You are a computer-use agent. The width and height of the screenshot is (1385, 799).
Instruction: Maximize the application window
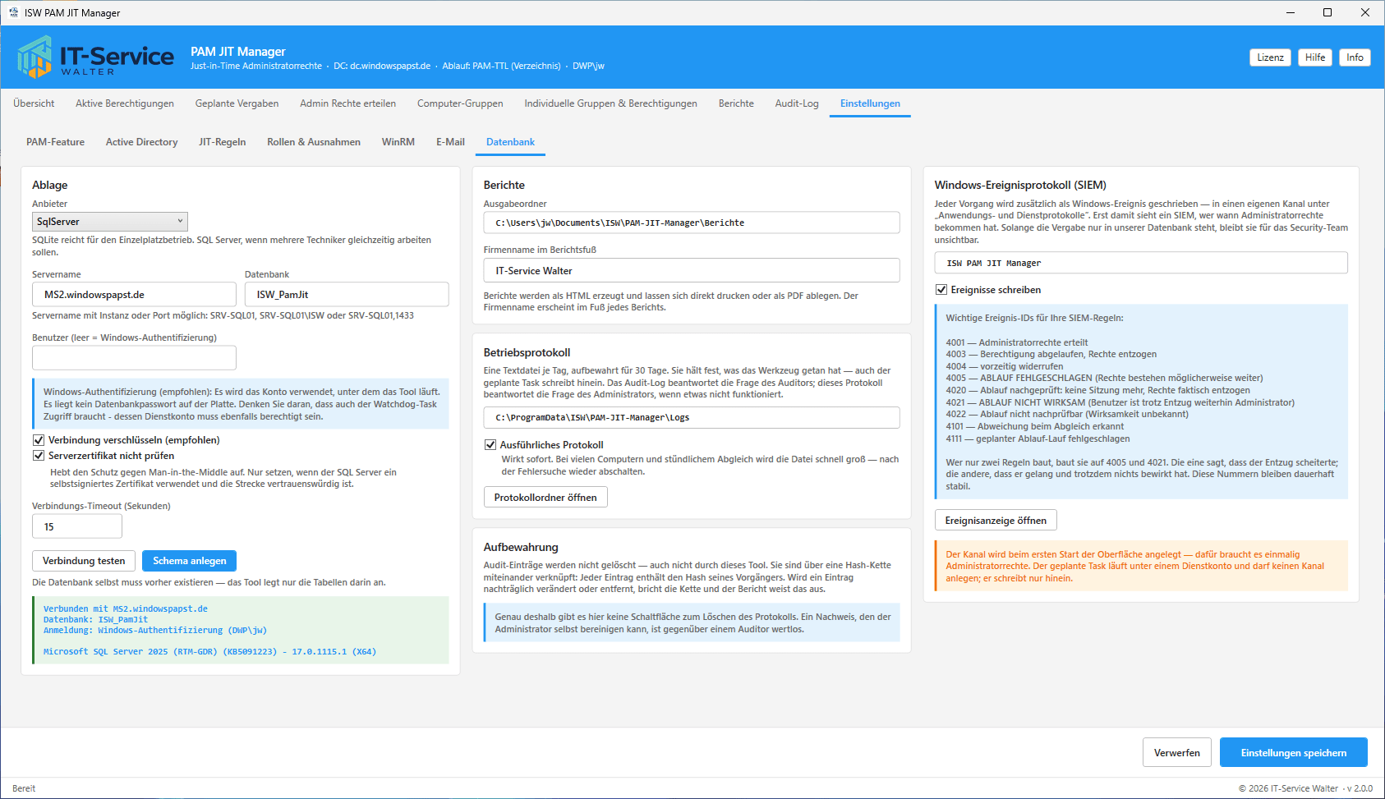point(1327,12)
